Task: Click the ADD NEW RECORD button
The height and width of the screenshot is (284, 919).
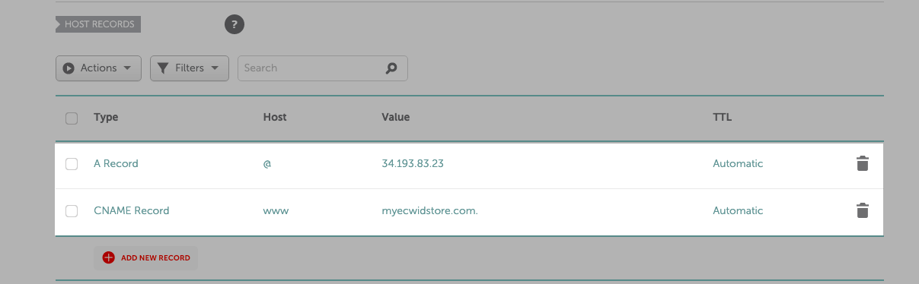Action: pyautogui.click(x=145, y=257)
